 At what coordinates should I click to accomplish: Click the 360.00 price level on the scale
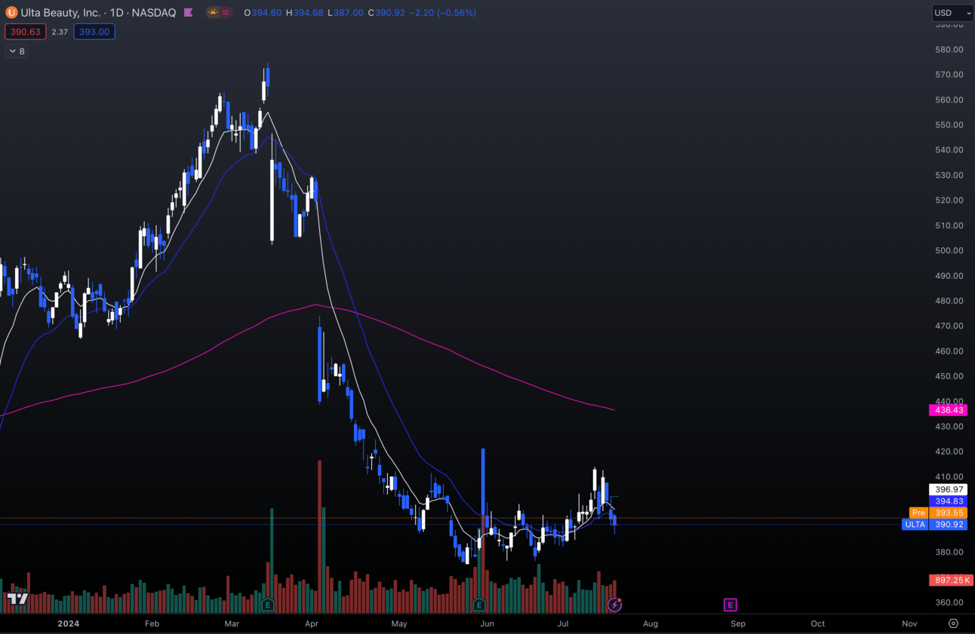tap(949, 602)
